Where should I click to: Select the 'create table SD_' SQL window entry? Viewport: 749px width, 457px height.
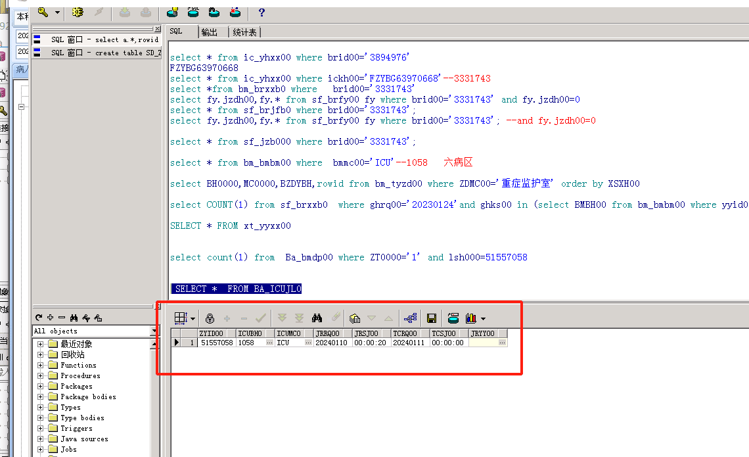click(x=105, y=53)
